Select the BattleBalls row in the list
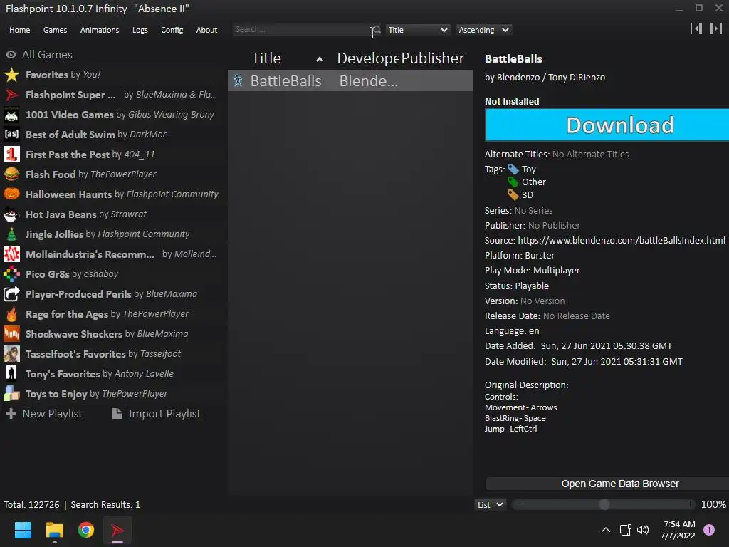Screen dimensions: 729x547 click(350, 81)
